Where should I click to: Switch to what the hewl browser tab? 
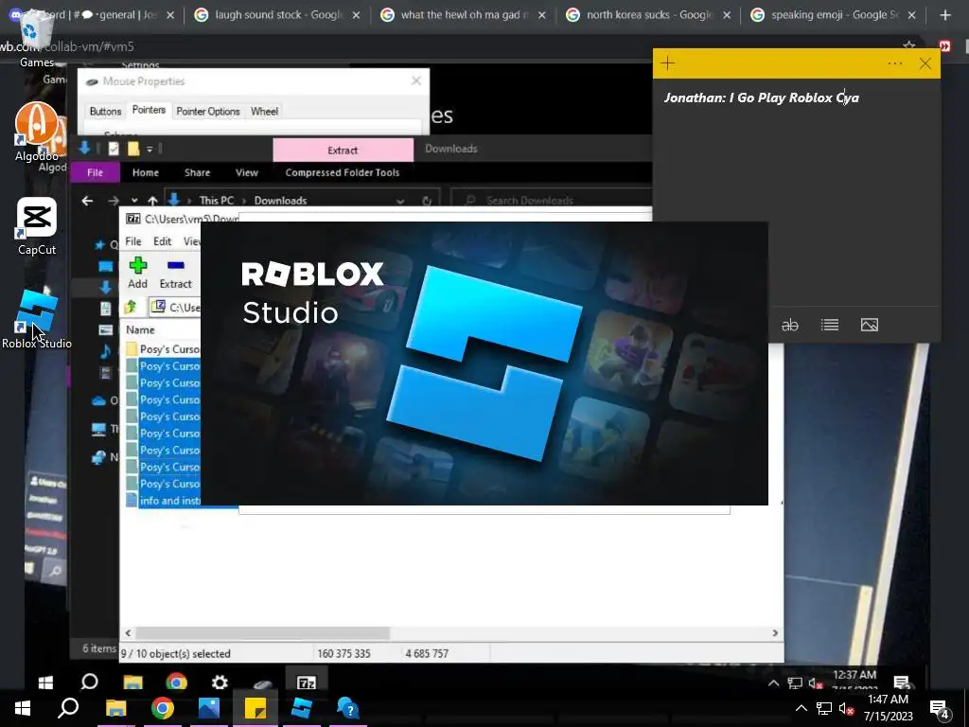[464, 15]
